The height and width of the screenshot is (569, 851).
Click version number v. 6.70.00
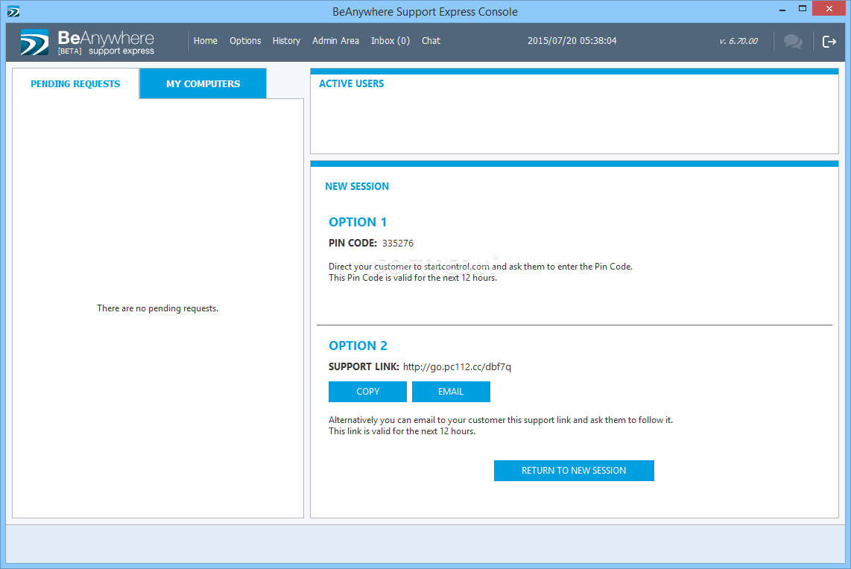(738, 41)
